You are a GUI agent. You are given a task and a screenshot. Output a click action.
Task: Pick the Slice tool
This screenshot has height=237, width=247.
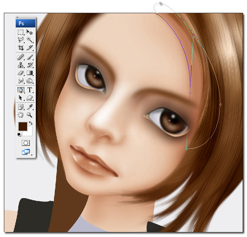coord(30,47)
